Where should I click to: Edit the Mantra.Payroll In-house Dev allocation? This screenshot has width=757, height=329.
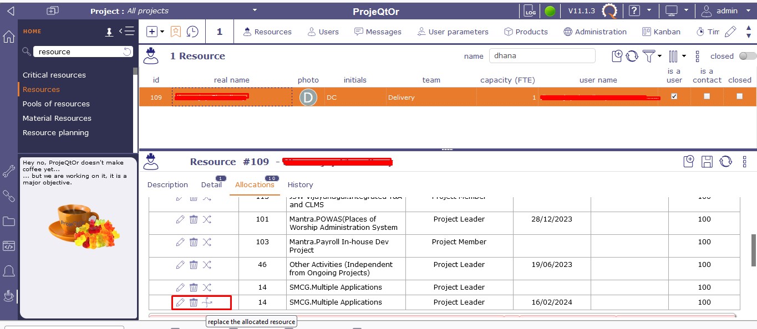click(x=180, y=242)
